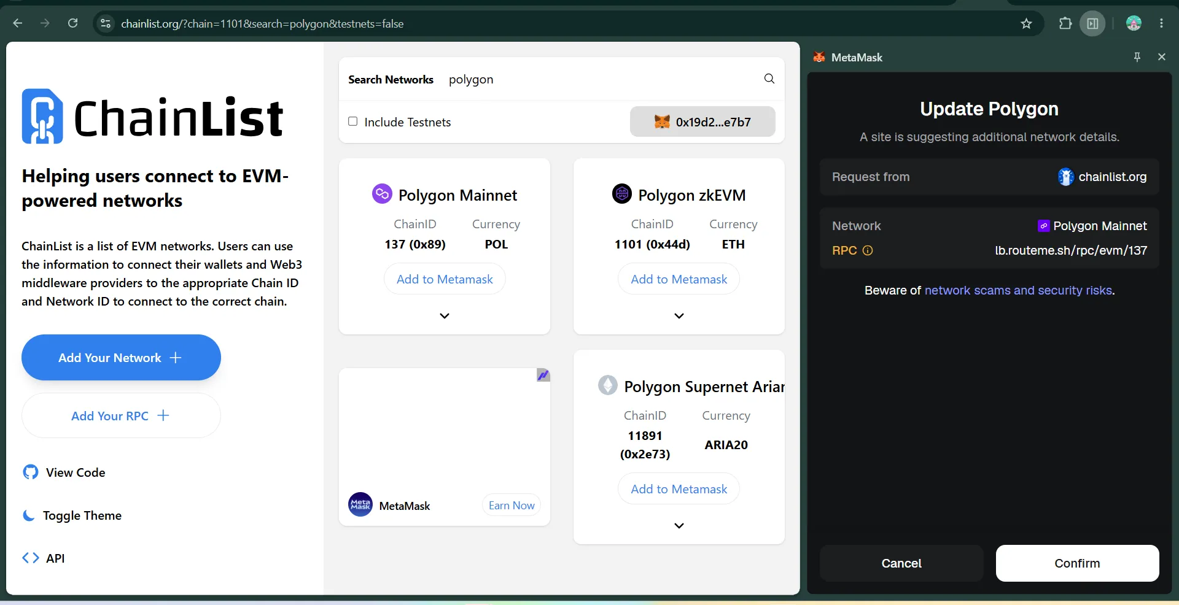Pin the MetaMask side panel
1179x605 pixels.
pyautogui.click(x=1137, y=57)
